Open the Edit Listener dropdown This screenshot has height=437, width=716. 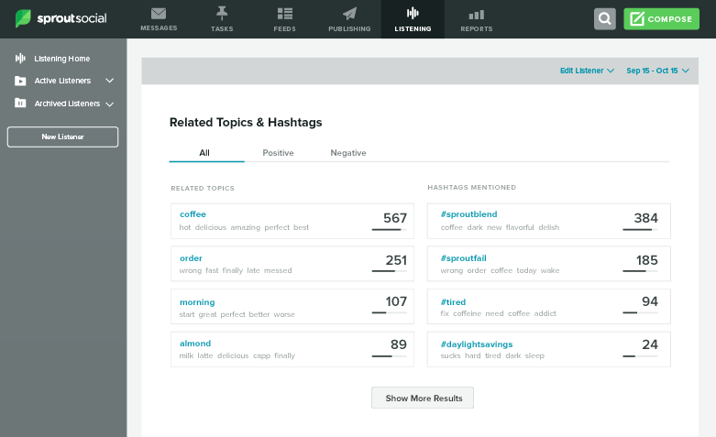pyautogui.click(x=588, y=71)
